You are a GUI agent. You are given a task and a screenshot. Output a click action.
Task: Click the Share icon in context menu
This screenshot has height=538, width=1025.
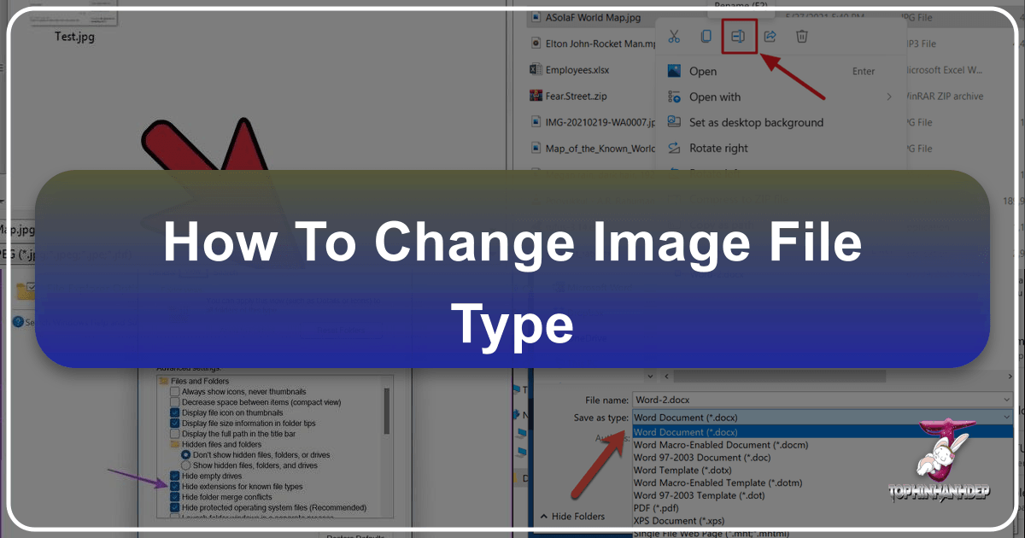click(770, 37)
